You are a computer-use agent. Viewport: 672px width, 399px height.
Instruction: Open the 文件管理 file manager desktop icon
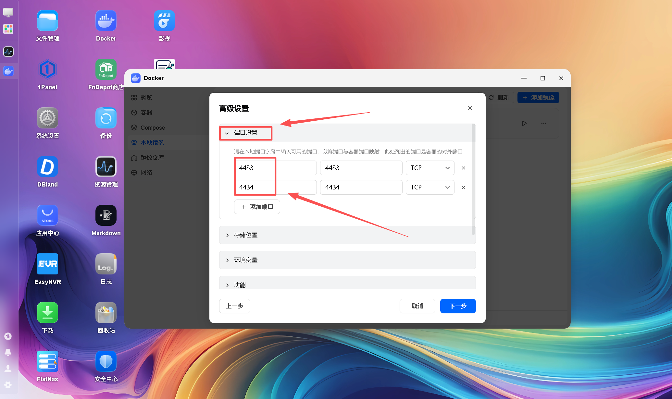tap(47, 21)
